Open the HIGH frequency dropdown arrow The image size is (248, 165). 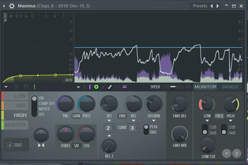[231, 120]
